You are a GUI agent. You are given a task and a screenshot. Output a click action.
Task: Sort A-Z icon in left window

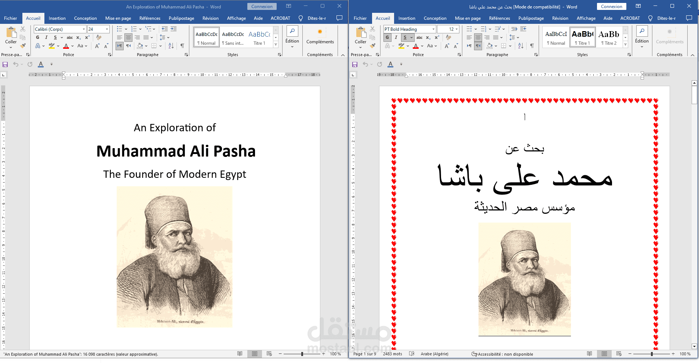tap(171, 46)
